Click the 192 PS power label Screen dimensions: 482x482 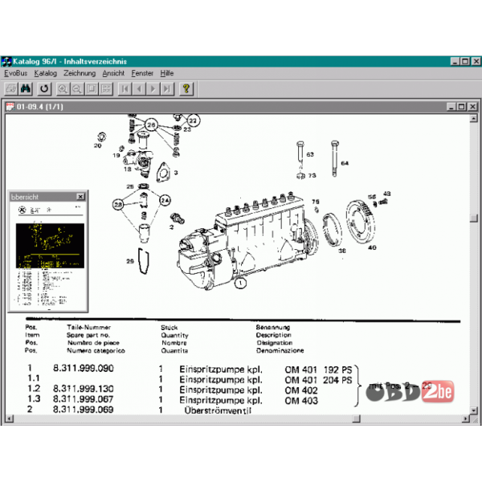coord(337,370)
